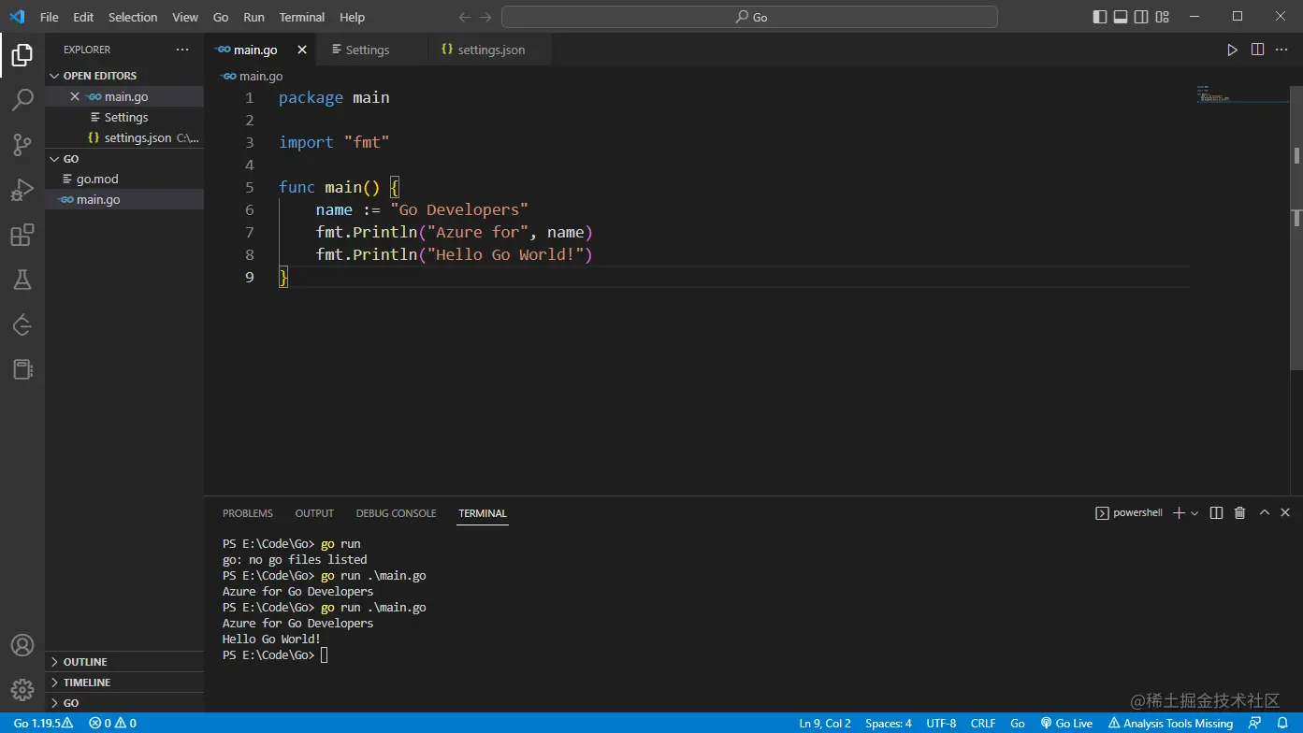Open go.mod file in explorer
This screenshot has height=733, width=1303.
pyautogui.click(x=124, y=179)
